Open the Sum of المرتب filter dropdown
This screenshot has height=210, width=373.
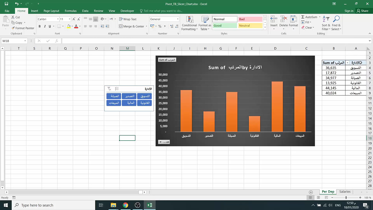[348, 63]
